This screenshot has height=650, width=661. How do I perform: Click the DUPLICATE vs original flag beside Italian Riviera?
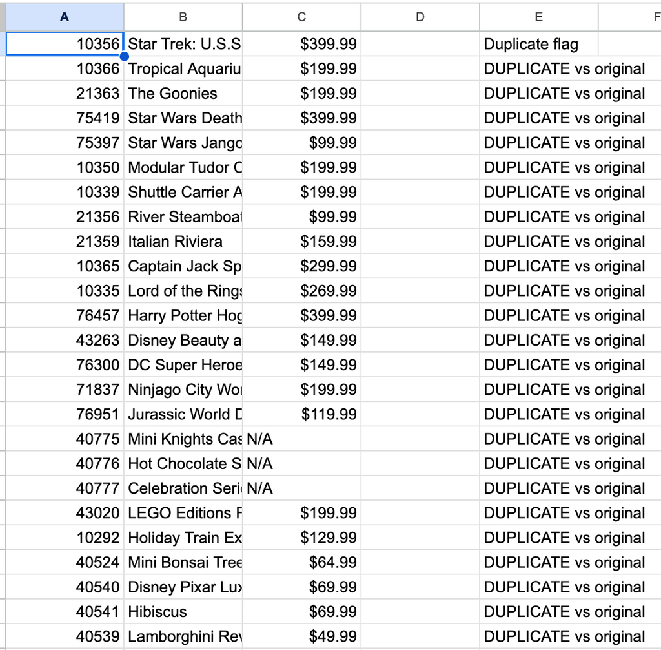(x=538, y=242)
